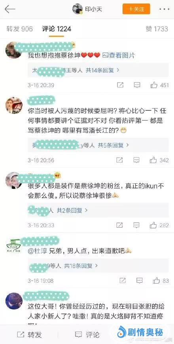Repost the comment posted at 3-16 20:33
The height and width of the screenshot is (344, 174).
pos(119,225)
